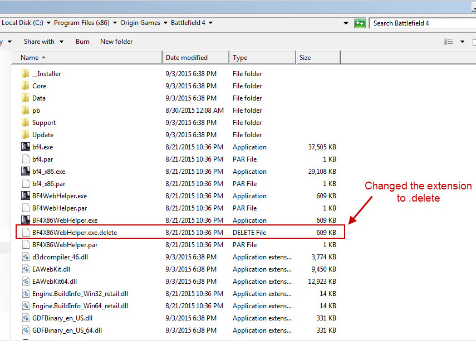Click the 37,505 KB size value
Screen dimensions: 476x341
[x=322, y=147]
